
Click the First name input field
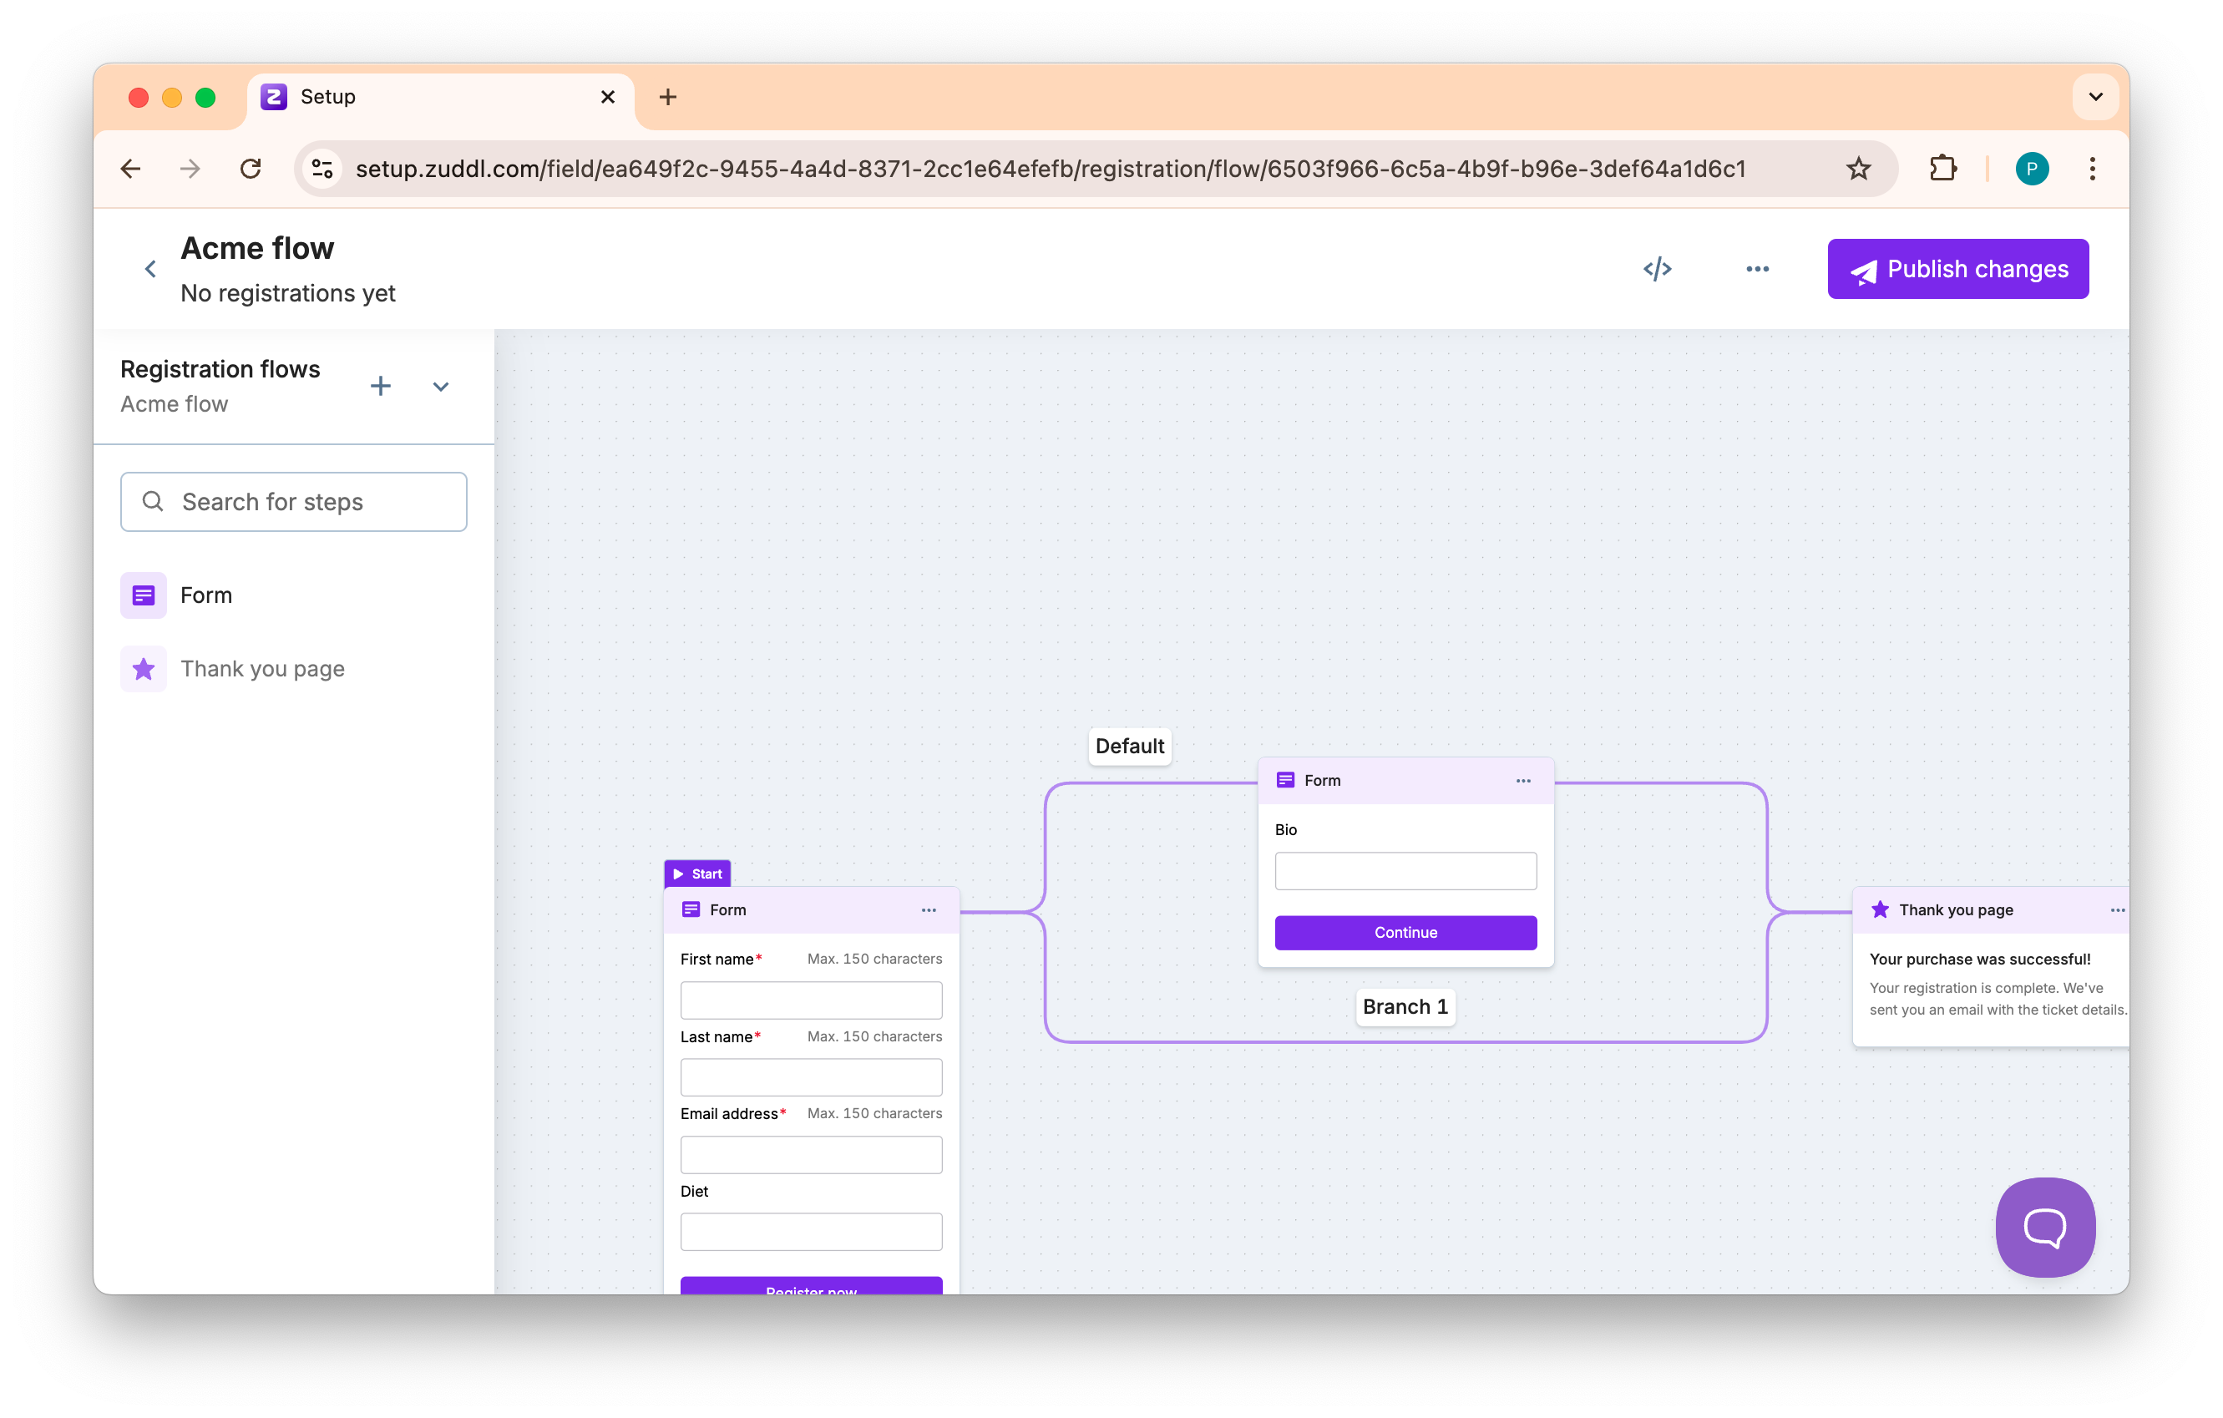click(x=811, y=1000)
